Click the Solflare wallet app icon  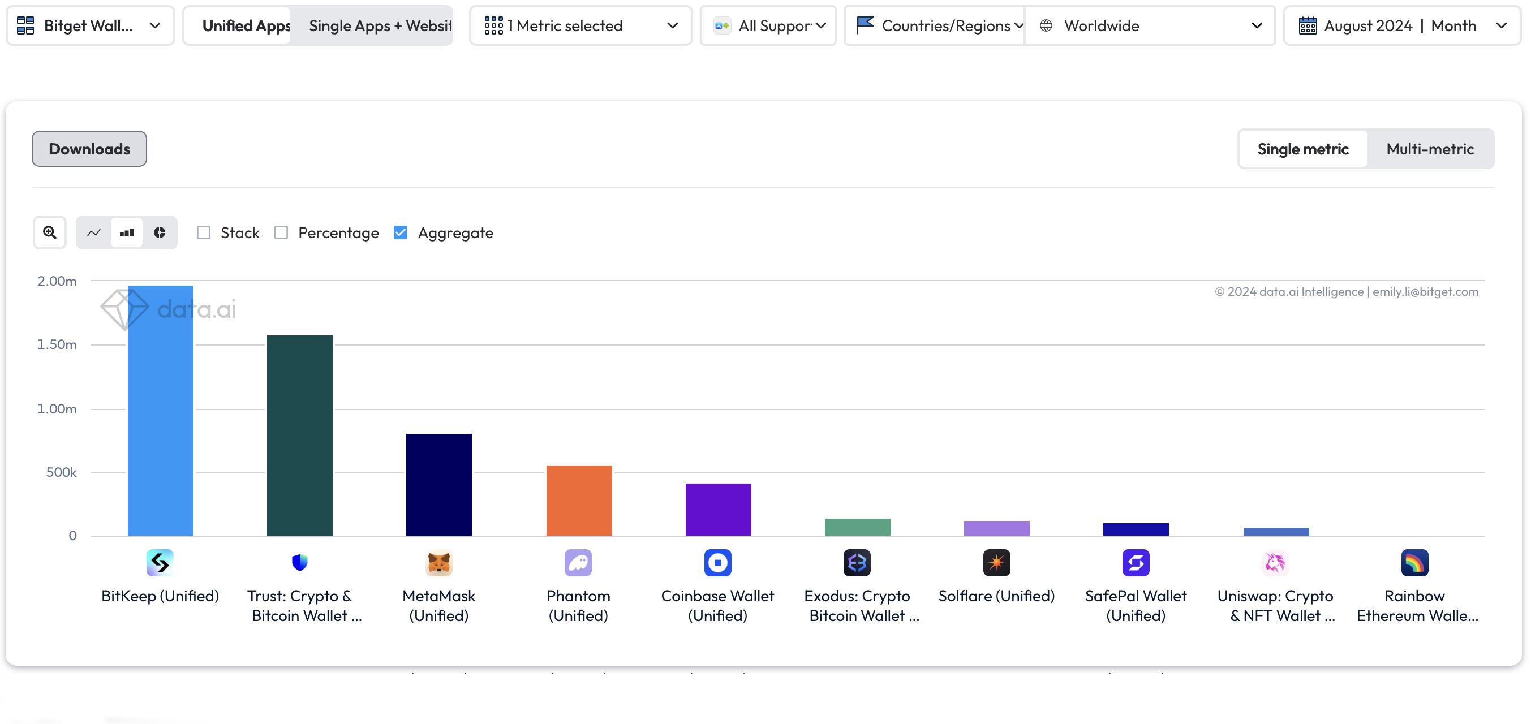click(x=997, y=563)
